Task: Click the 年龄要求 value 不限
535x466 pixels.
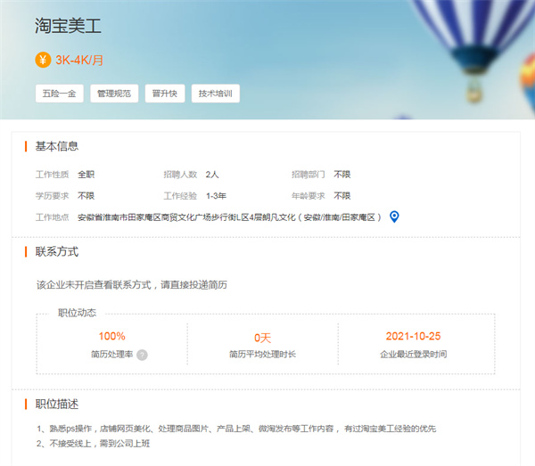Action: 342,196
